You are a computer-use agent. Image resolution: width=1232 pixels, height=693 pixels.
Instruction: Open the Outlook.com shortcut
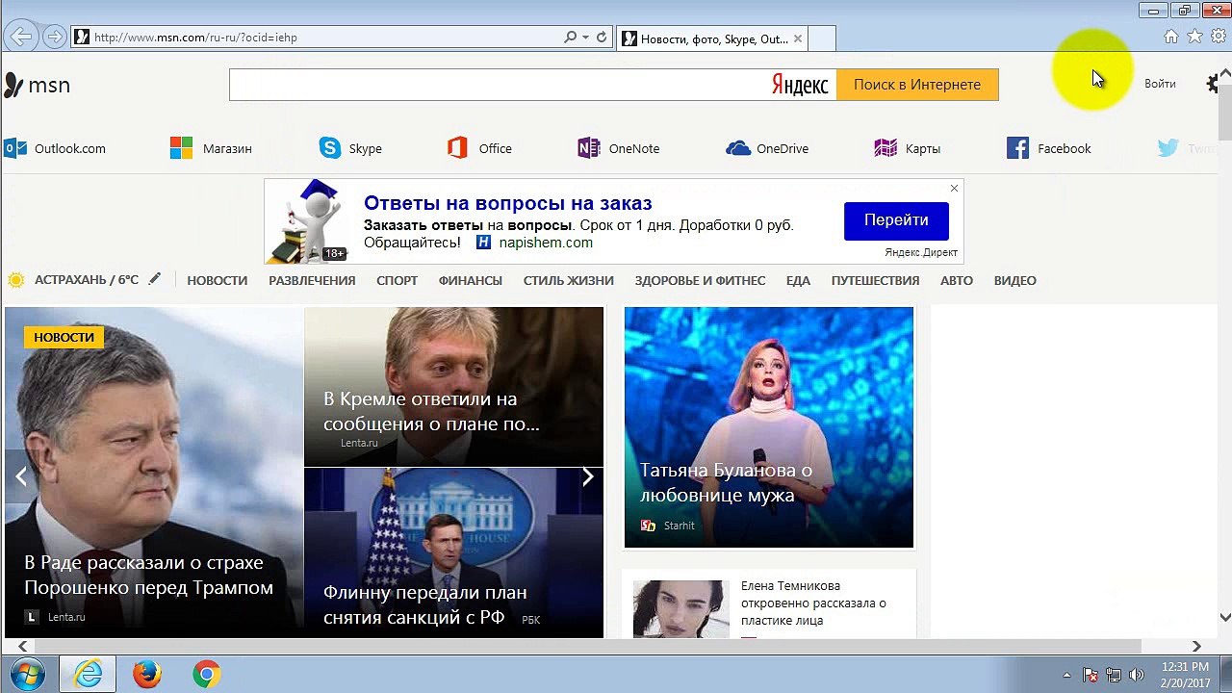(x=55, y=148)
